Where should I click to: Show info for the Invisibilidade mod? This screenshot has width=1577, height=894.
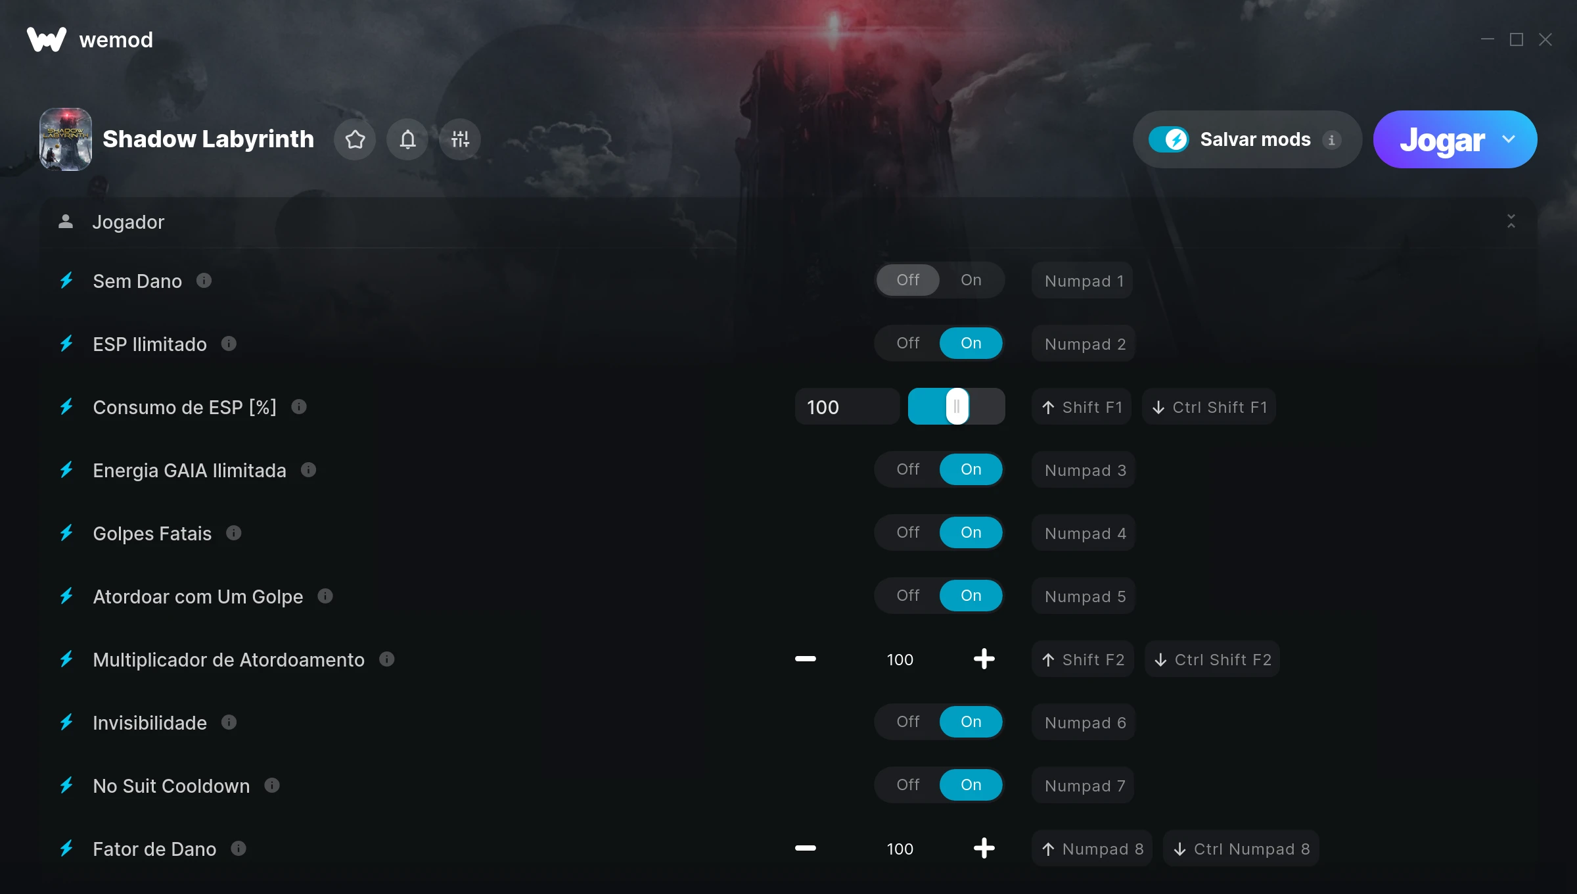coord(229,722)
